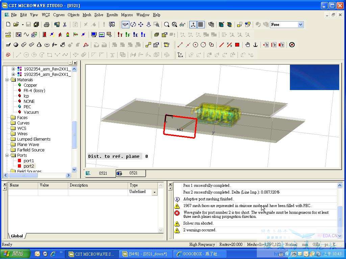The width and height of the screenshot is (346, 259).
Task: Close the navigation tree panel
Action: pos(75,63)
